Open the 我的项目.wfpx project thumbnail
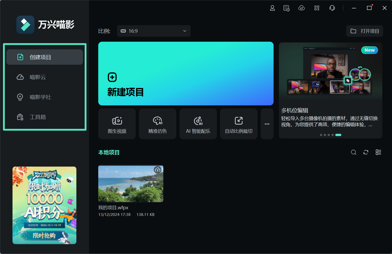This screenshot has height=254, width=392. (131, 183)
